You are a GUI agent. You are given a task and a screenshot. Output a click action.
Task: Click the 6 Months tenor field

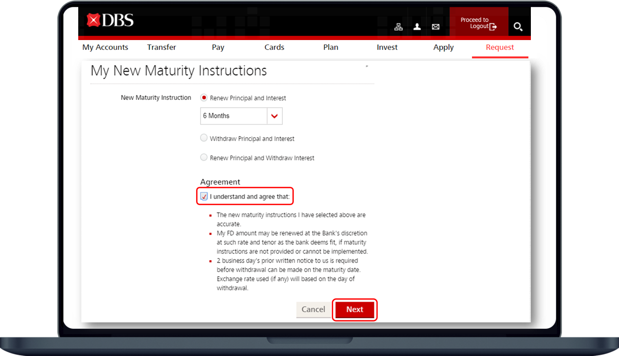(x=233, y=116)
